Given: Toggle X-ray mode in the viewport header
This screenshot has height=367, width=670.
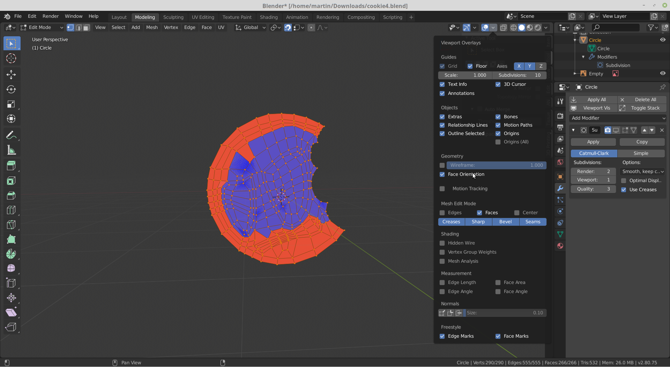Looking at the screenshot, I should [504, 28].
